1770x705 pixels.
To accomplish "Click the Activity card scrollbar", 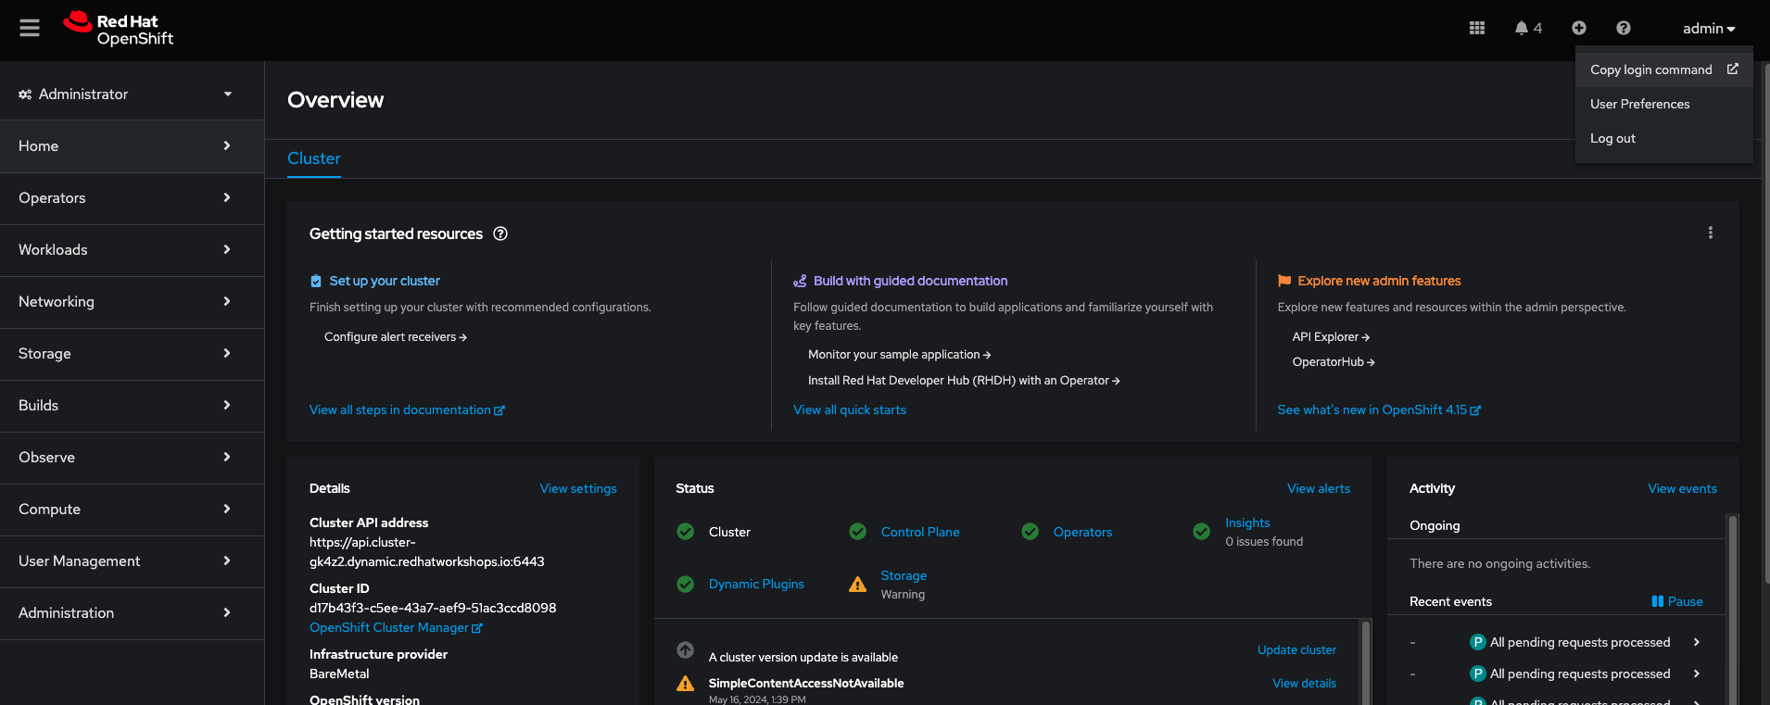I will (1733, 609).
